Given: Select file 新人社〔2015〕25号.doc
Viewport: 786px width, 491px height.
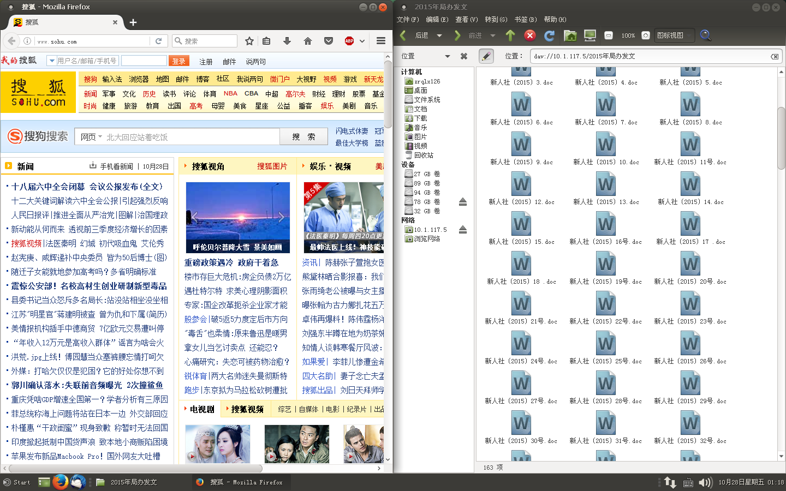Looking at the screenshot, I should click(x=606, y=349).
